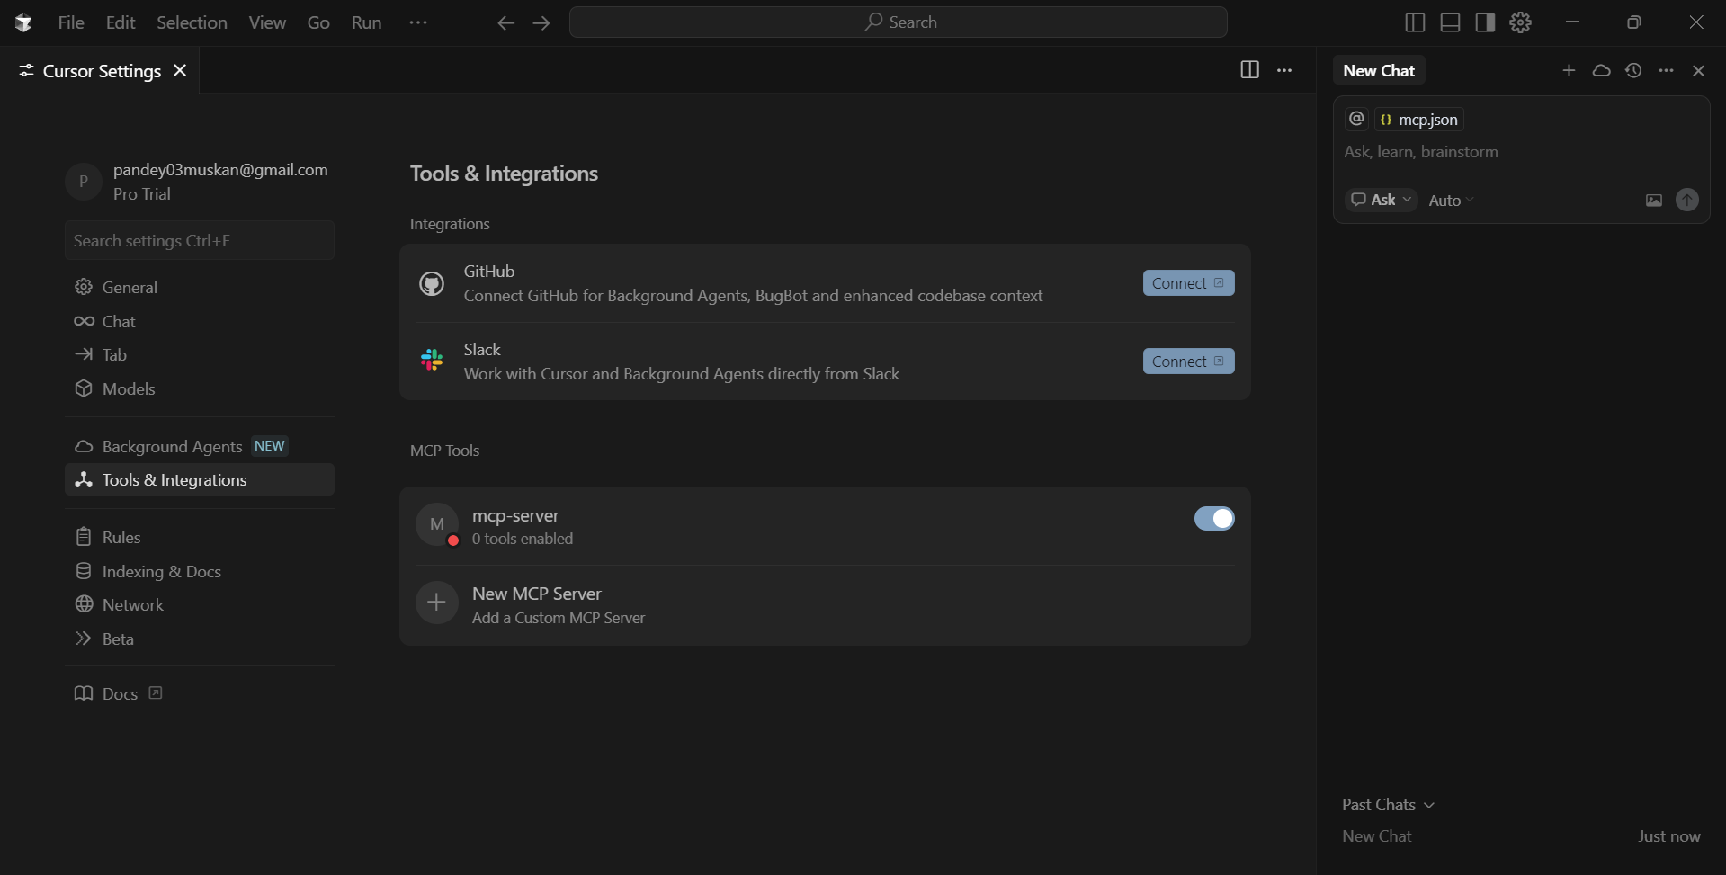This screenshot has height=875, width=1726.
Task: Minimize the Cursor window
Action: point(1572,22)
